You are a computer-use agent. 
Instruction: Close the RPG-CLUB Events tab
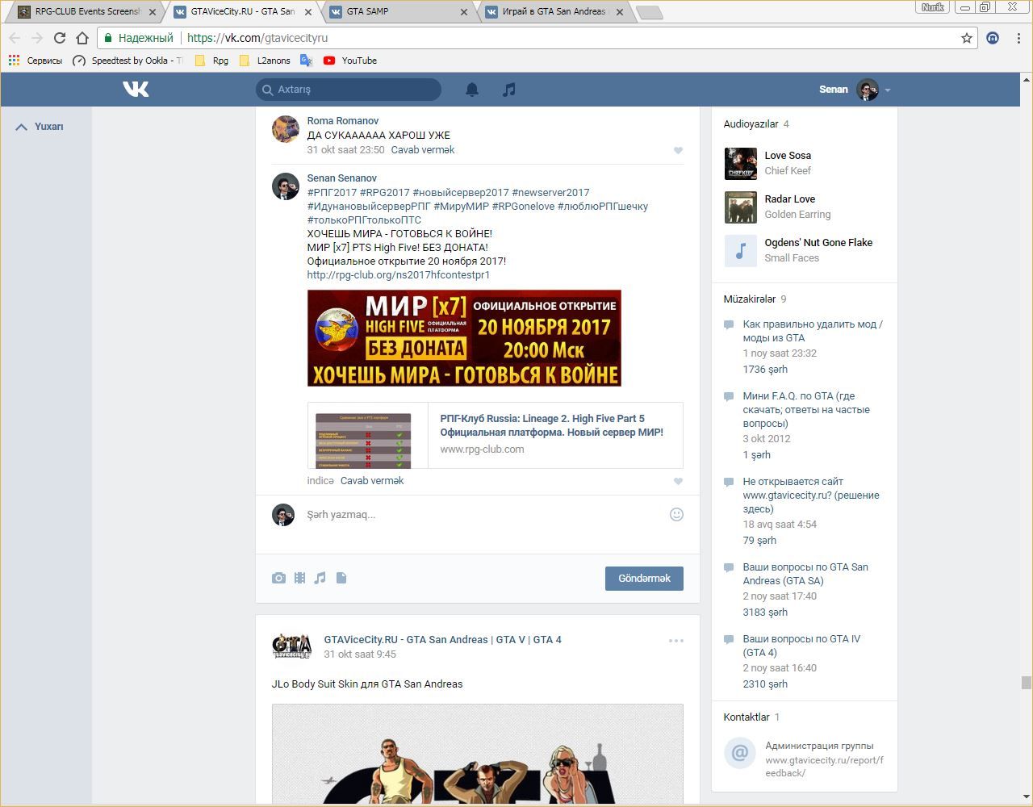[x=153, y=12]
